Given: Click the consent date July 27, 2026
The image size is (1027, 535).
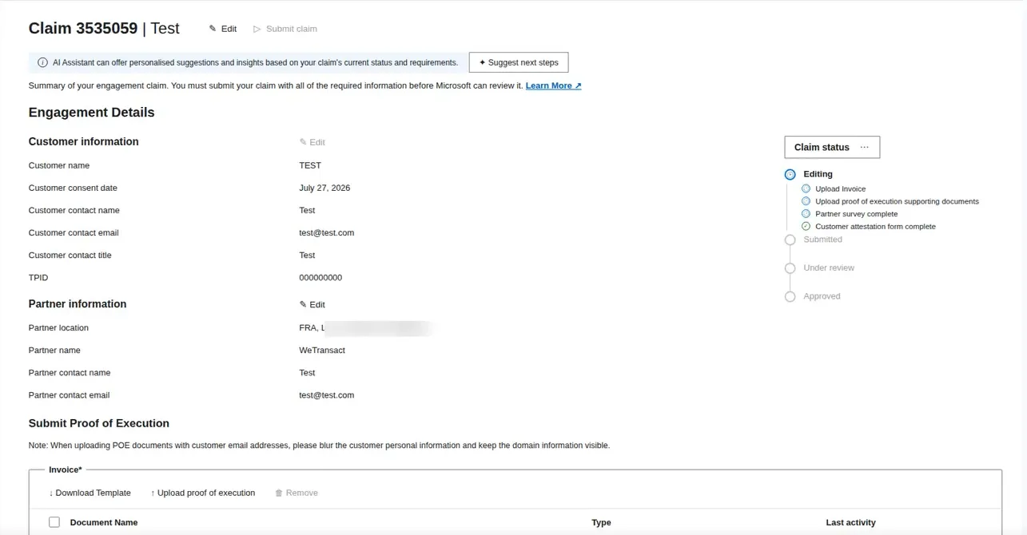Looking at the screenshot, I should (x=324, y=188).
